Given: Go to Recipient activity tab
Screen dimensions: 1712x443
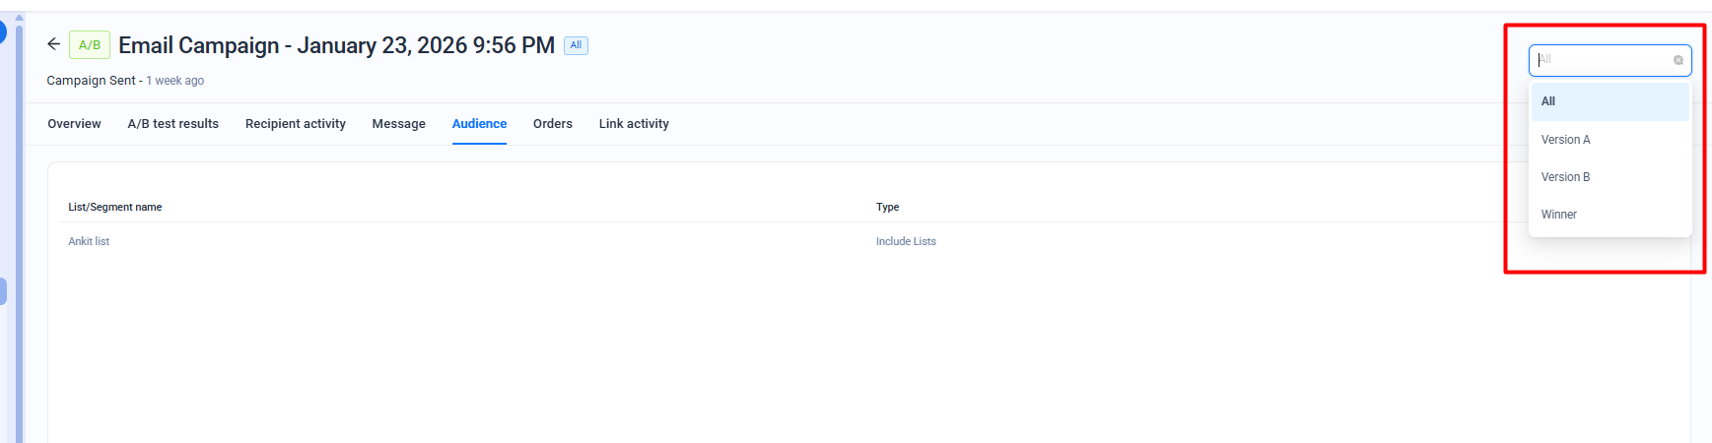Looking at the screenshot, I should (296, 124).
